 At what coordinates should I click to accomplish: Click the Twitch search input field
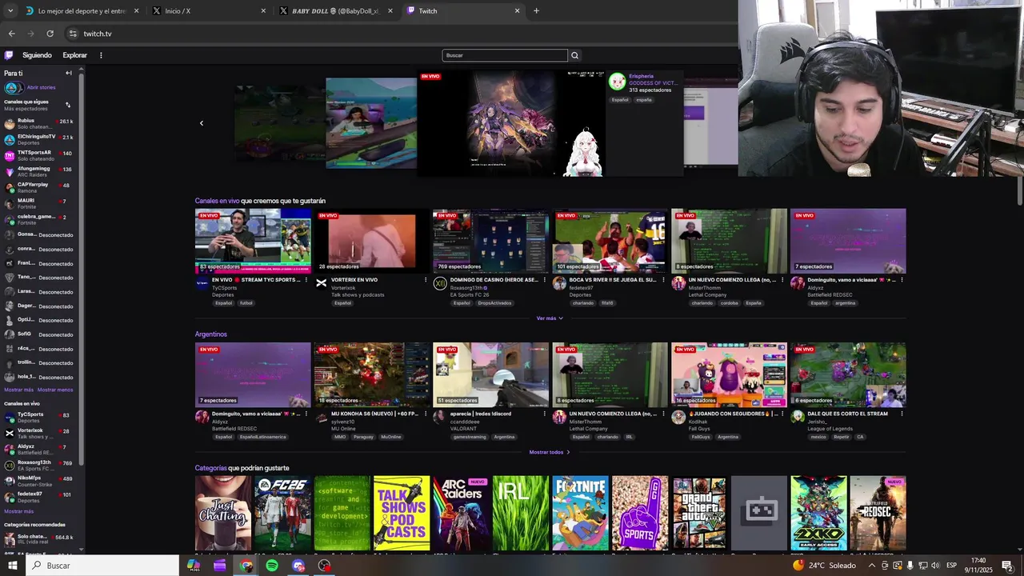click(505, 55)
